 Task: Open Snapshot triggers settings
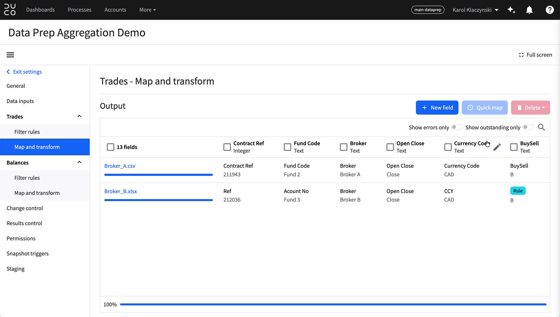coord(28,254)
